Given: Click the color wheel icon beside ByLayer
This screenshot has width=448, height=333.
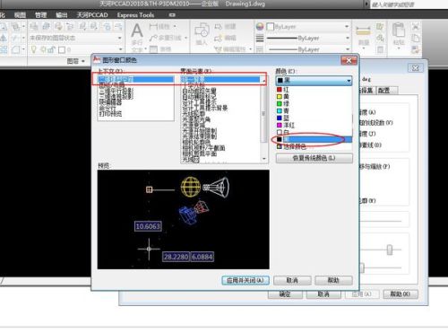Looking at the screenshot, I should pos(260,27).
